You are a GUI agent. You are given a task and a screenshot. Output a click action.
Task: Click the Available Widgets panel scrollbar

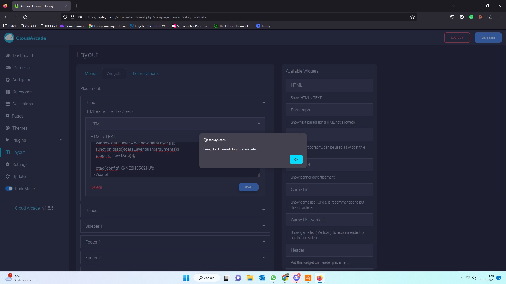(376, 154)
